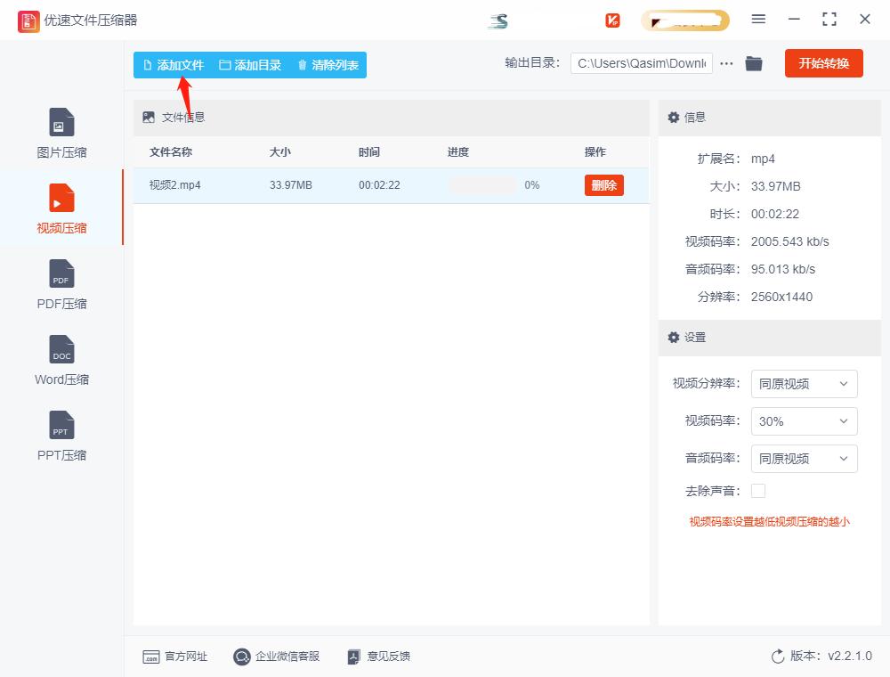The height and width of the screenshot is (677, 890).
Task: Select the Word压缩 compression mode
Action: 61,358
